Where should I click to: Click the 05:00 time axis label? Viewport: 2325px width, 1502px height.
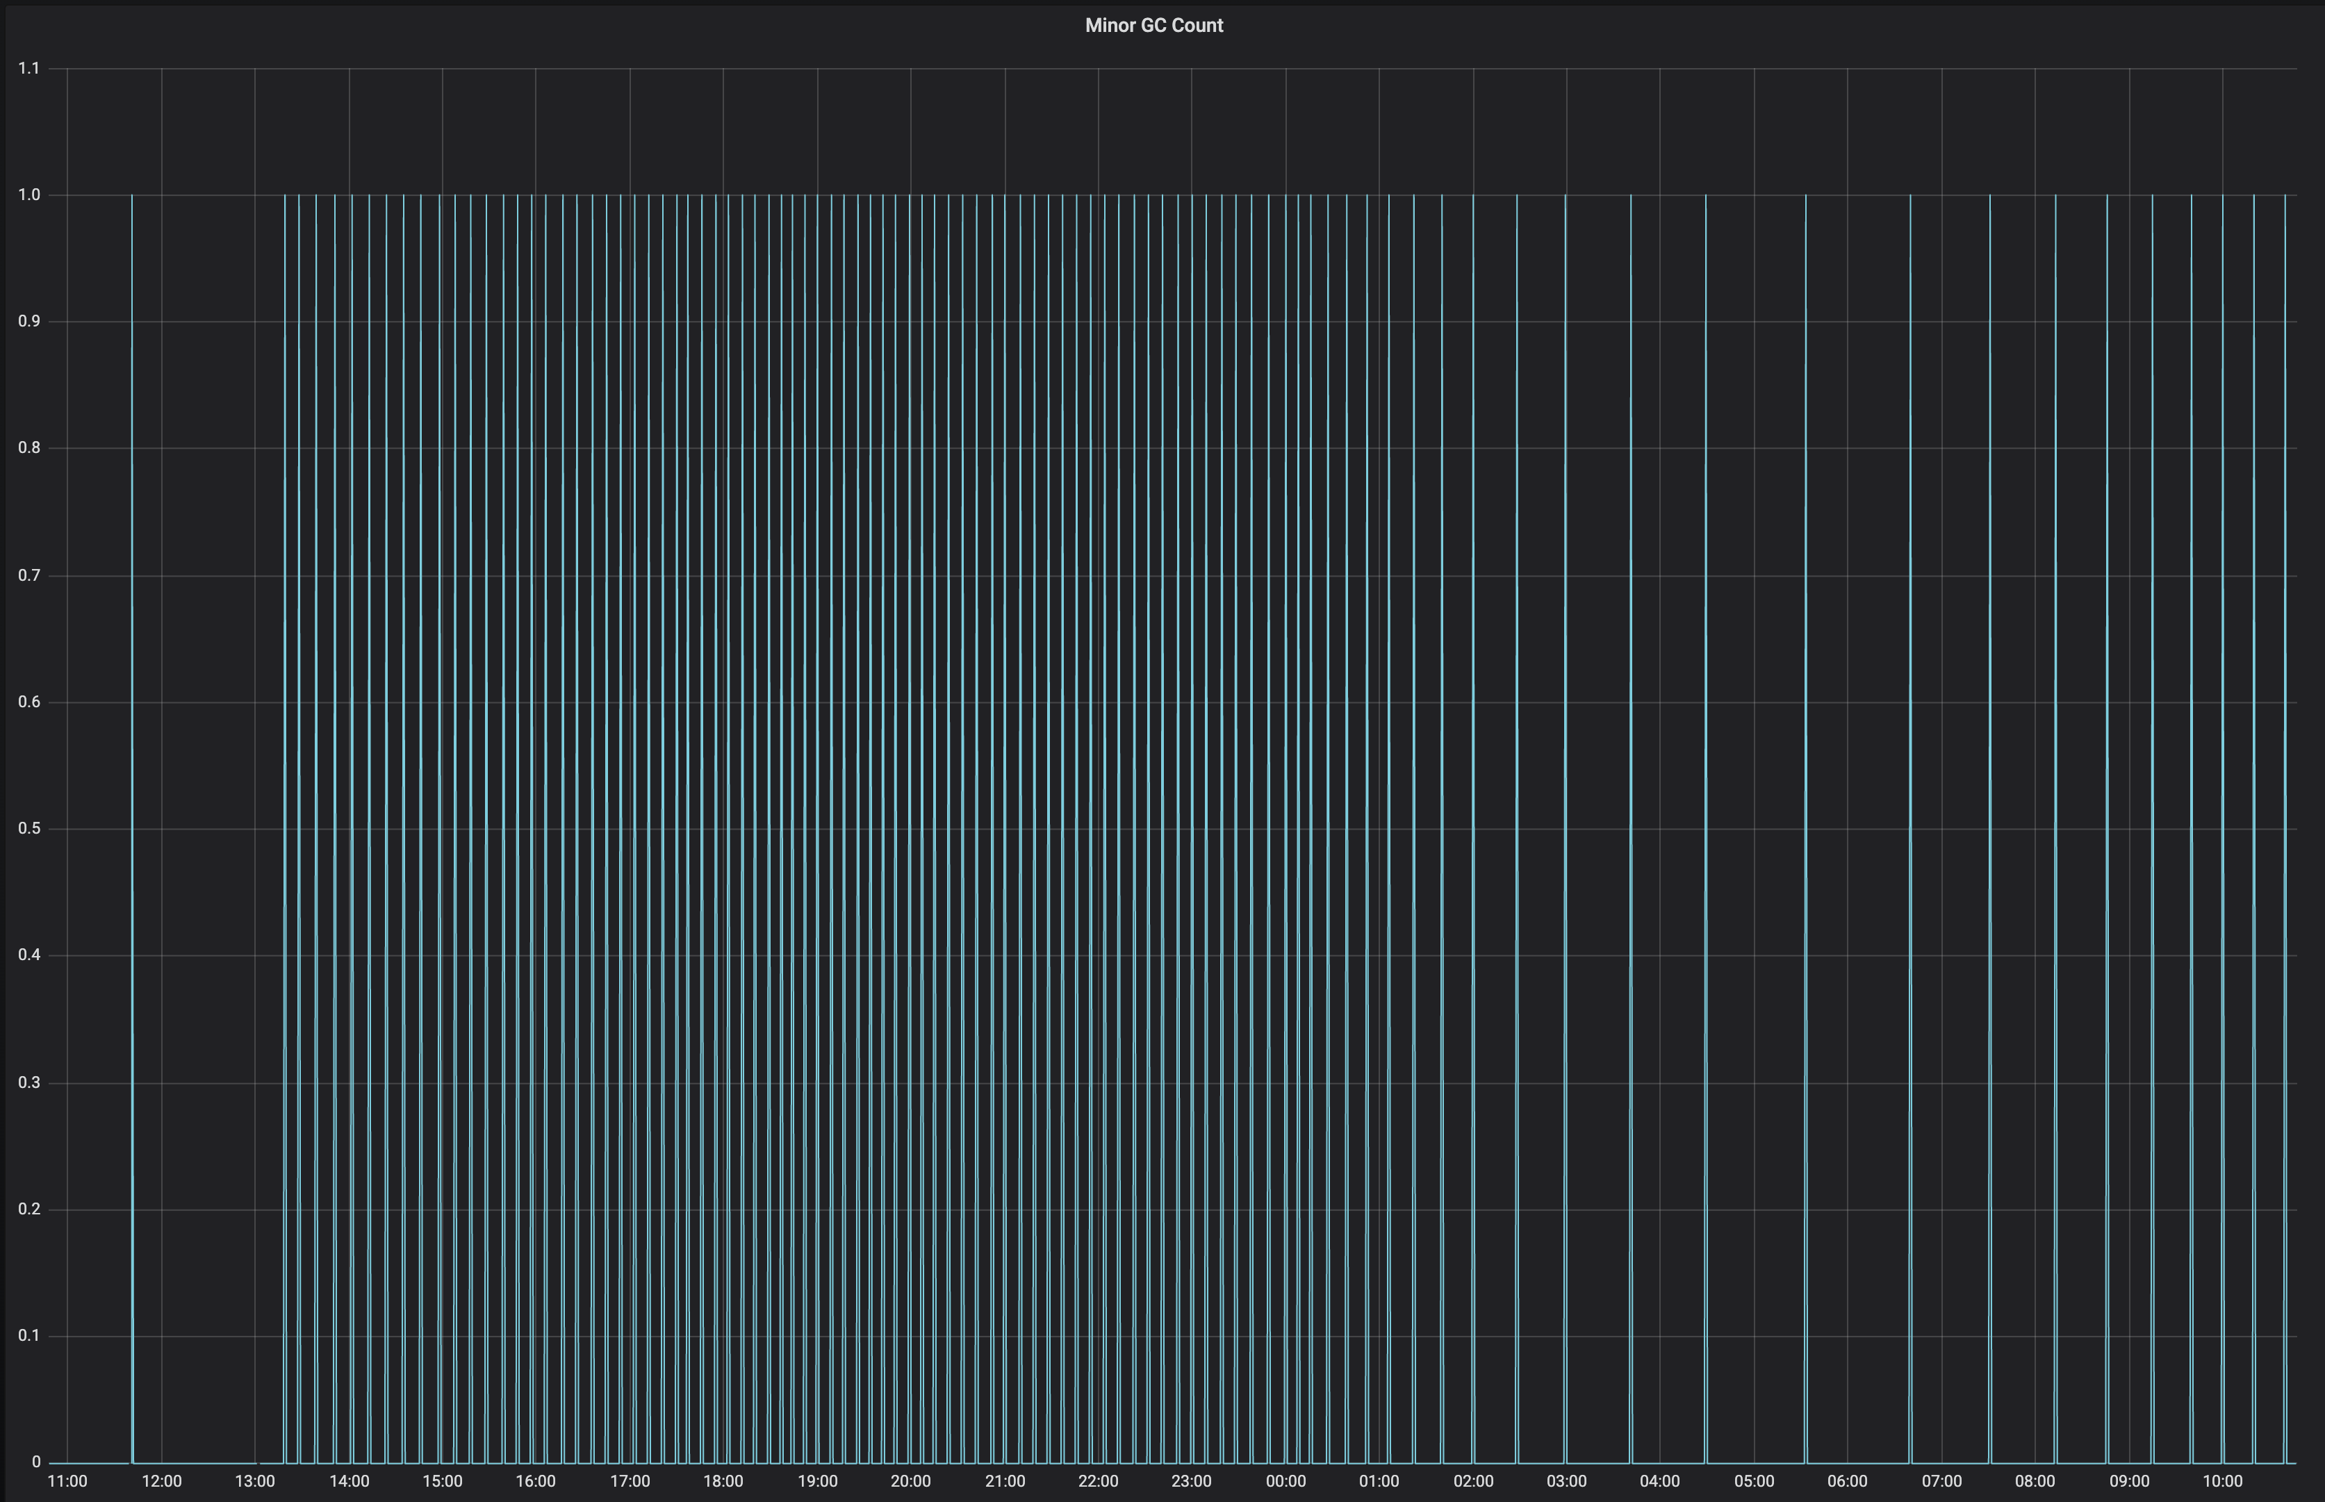pos(1754,1482)
